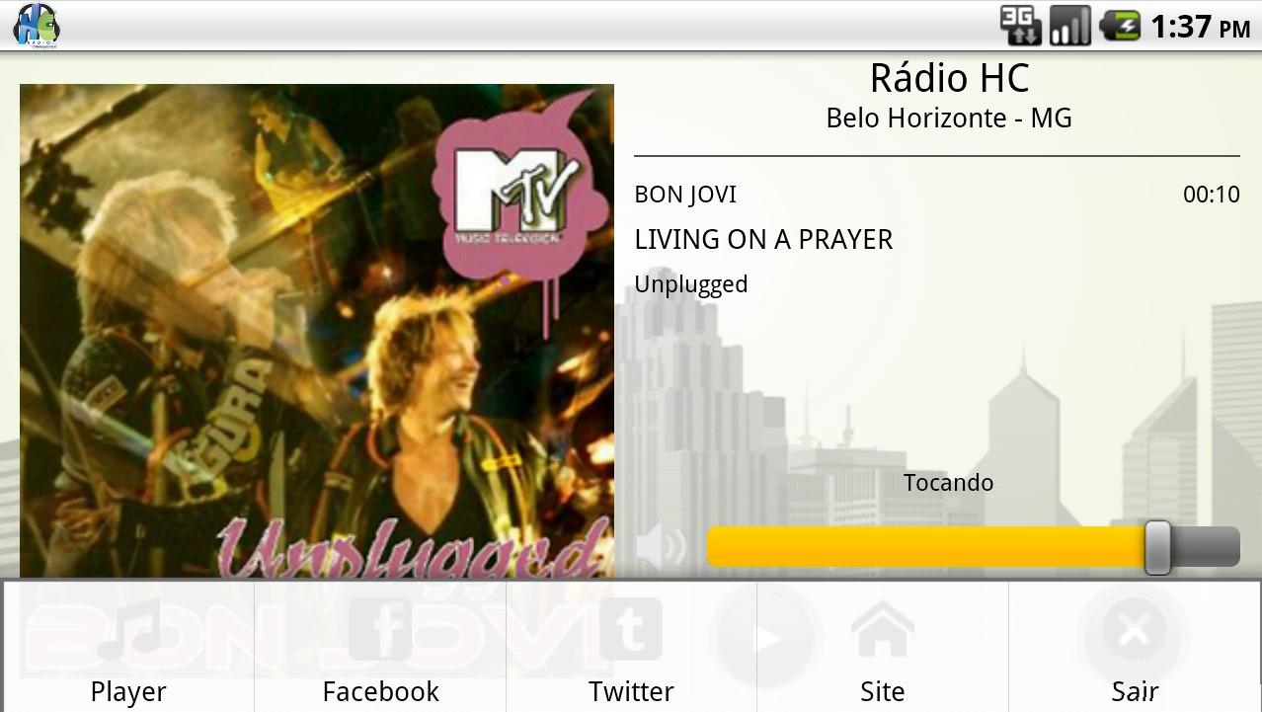Tap the signal strength bars icon
The width and height of the screenshot is (1262, 712).
tap(1069, 26)
